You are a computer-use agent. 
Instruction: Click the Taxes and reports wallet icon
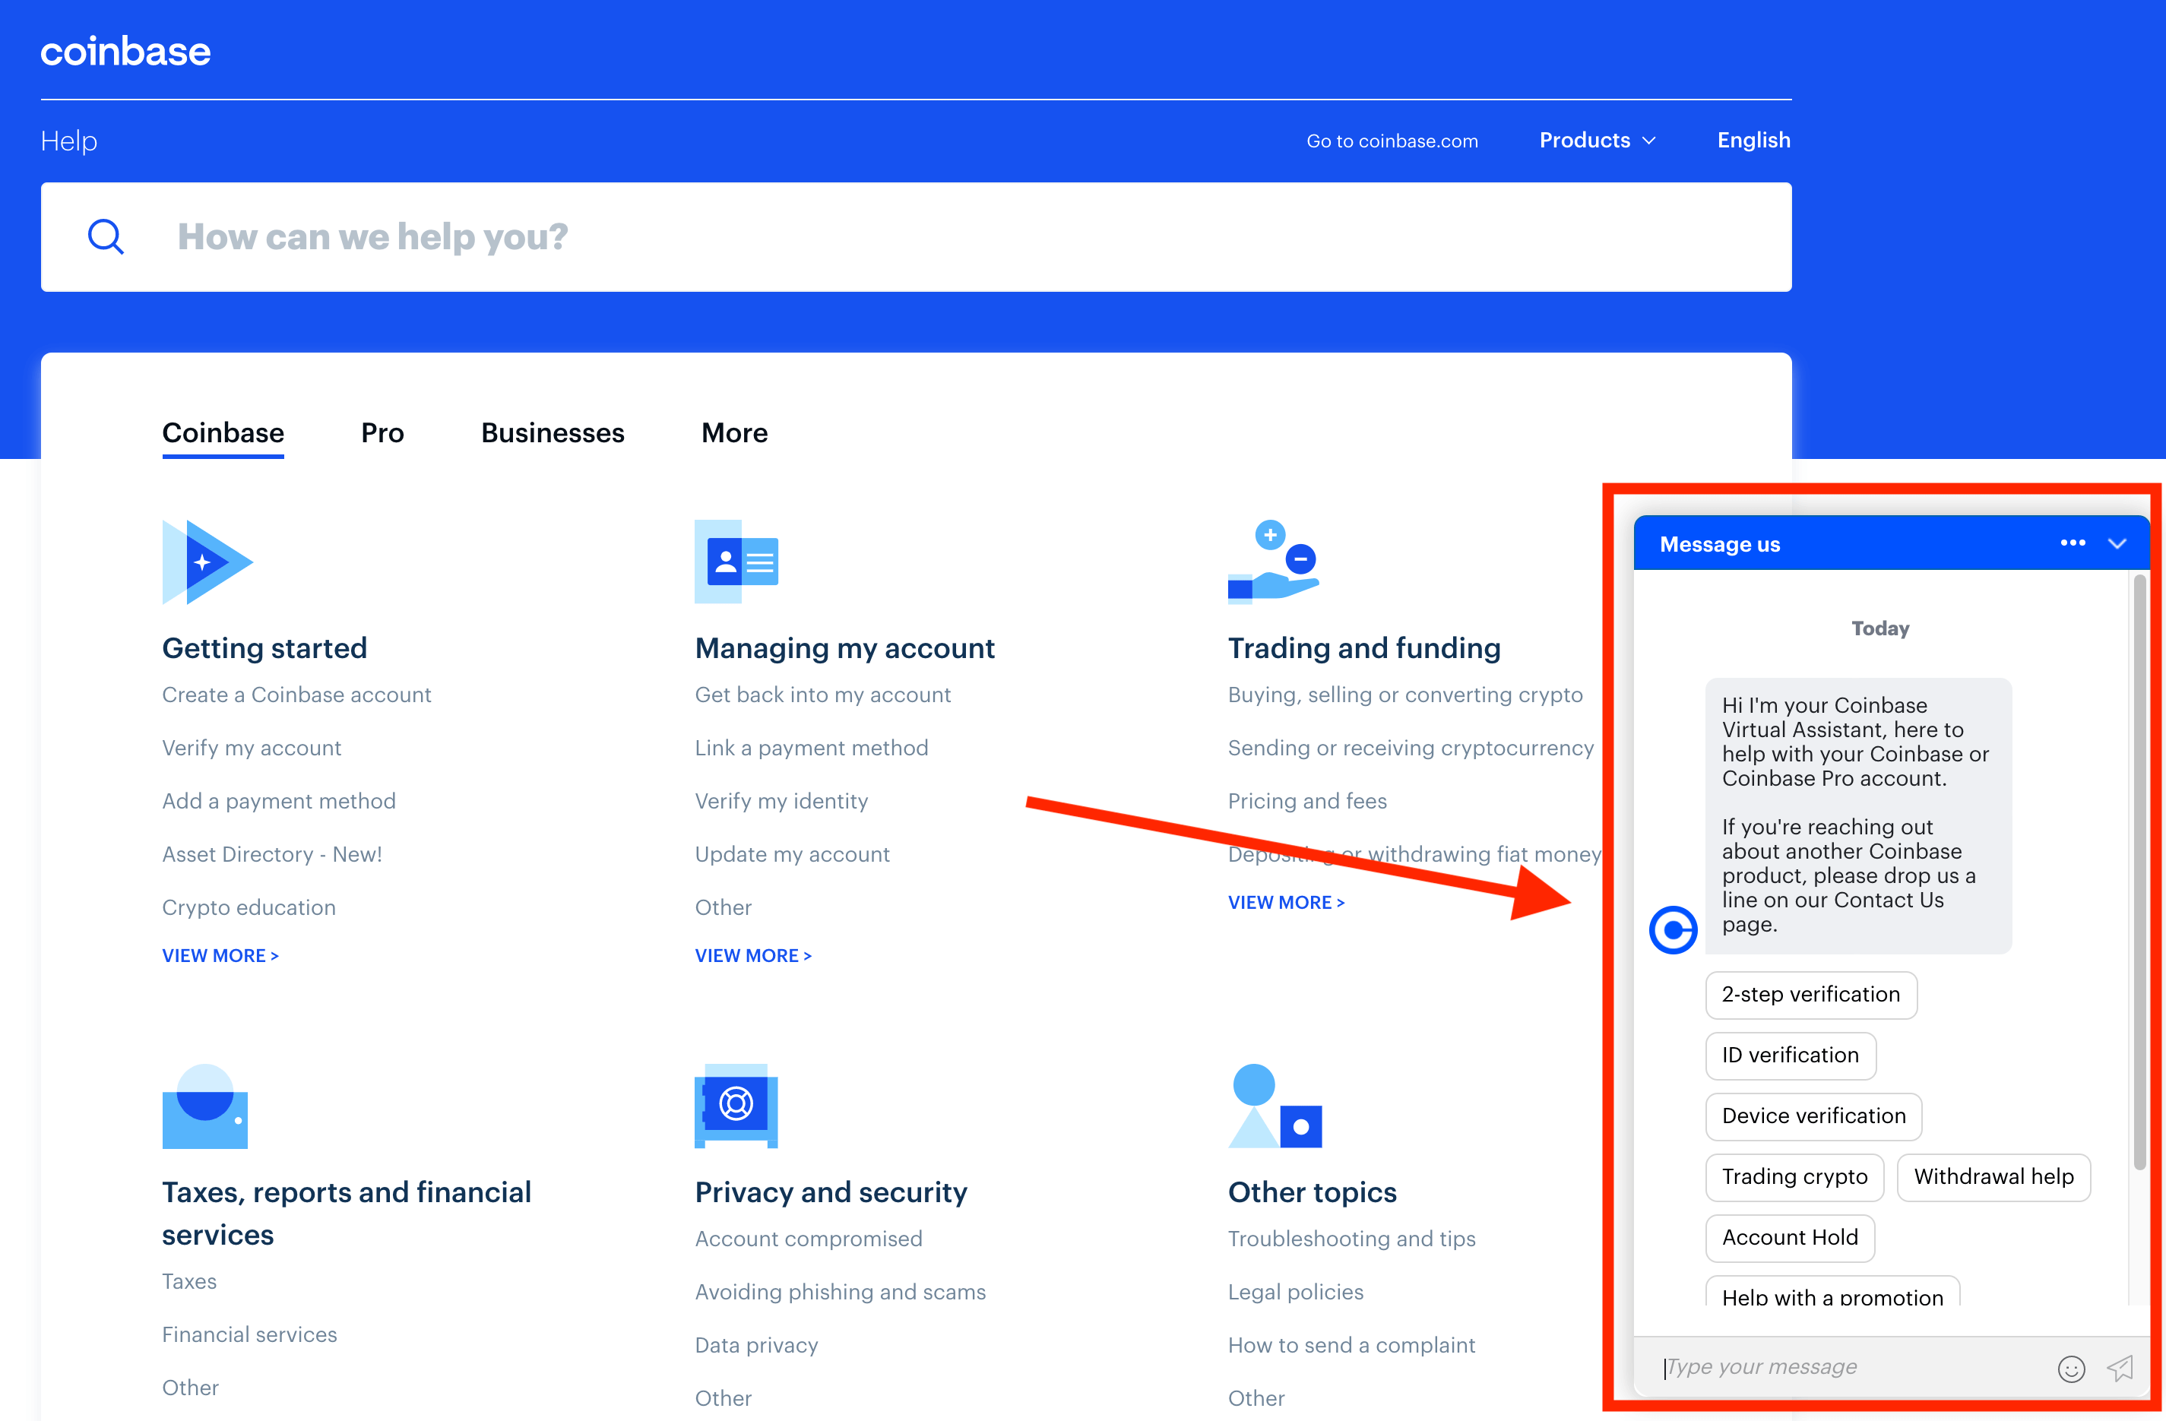click(204, 1106)
